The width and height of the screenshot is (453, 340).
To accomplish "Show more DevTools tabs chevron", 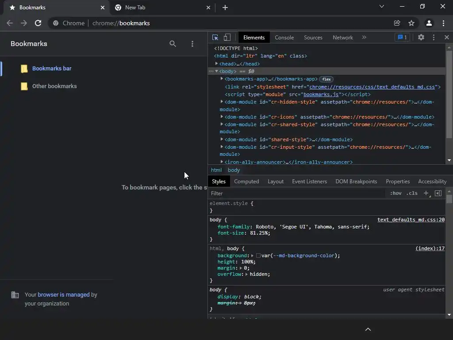I will pos(364,38).
